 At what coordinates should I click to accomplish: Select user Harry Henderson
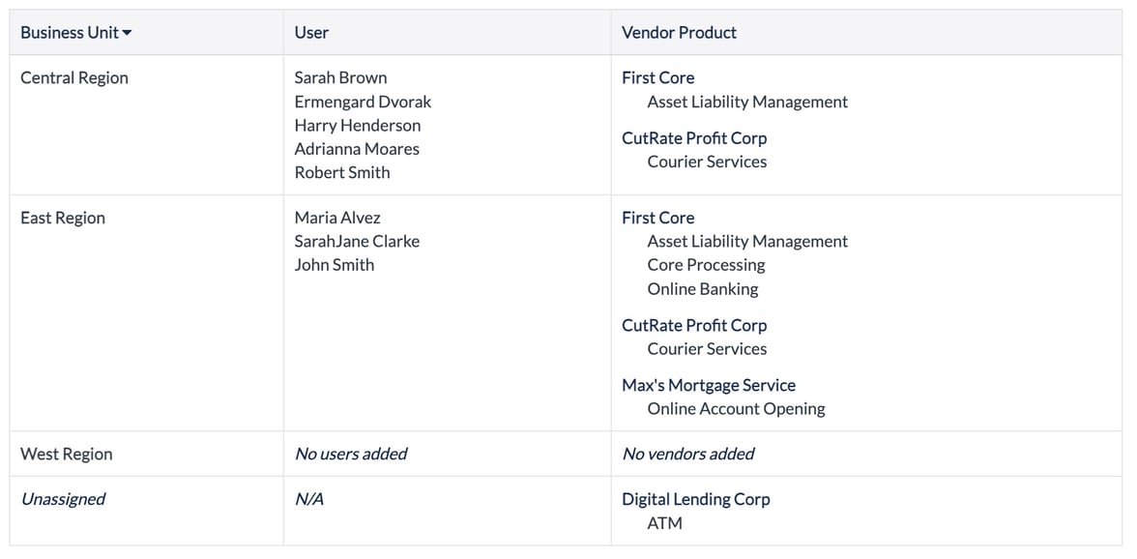(x=358, y=126)
